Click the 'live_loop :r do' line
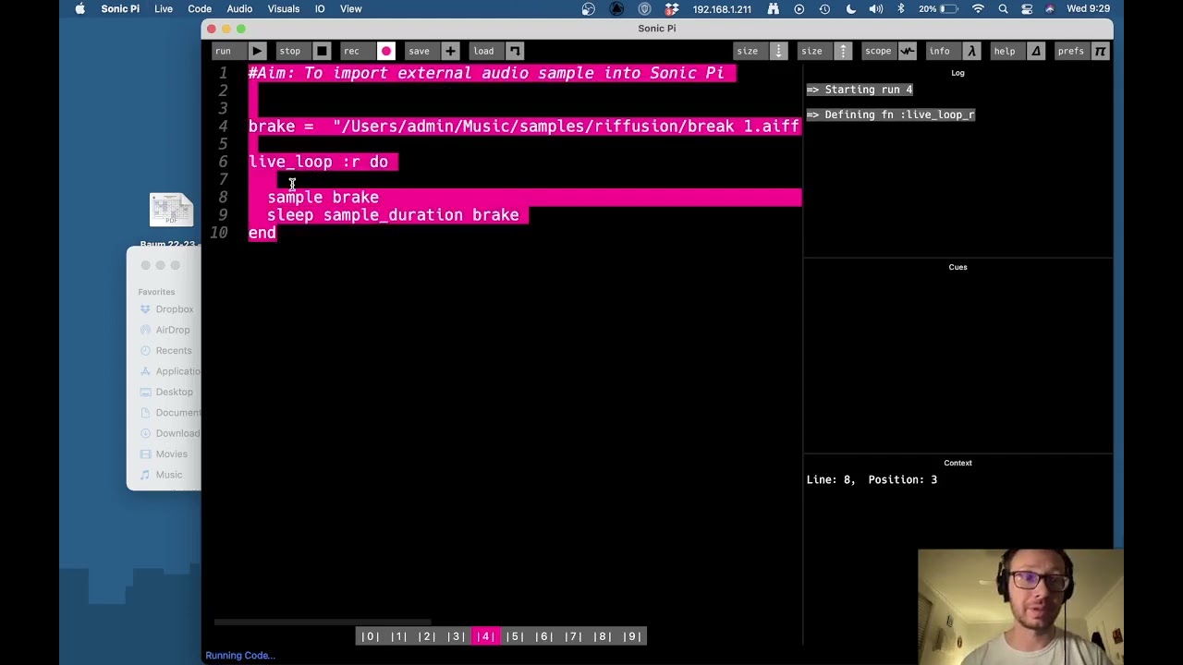The width and height of the screenshot is (1183, 665). click(x=318, y=162)
